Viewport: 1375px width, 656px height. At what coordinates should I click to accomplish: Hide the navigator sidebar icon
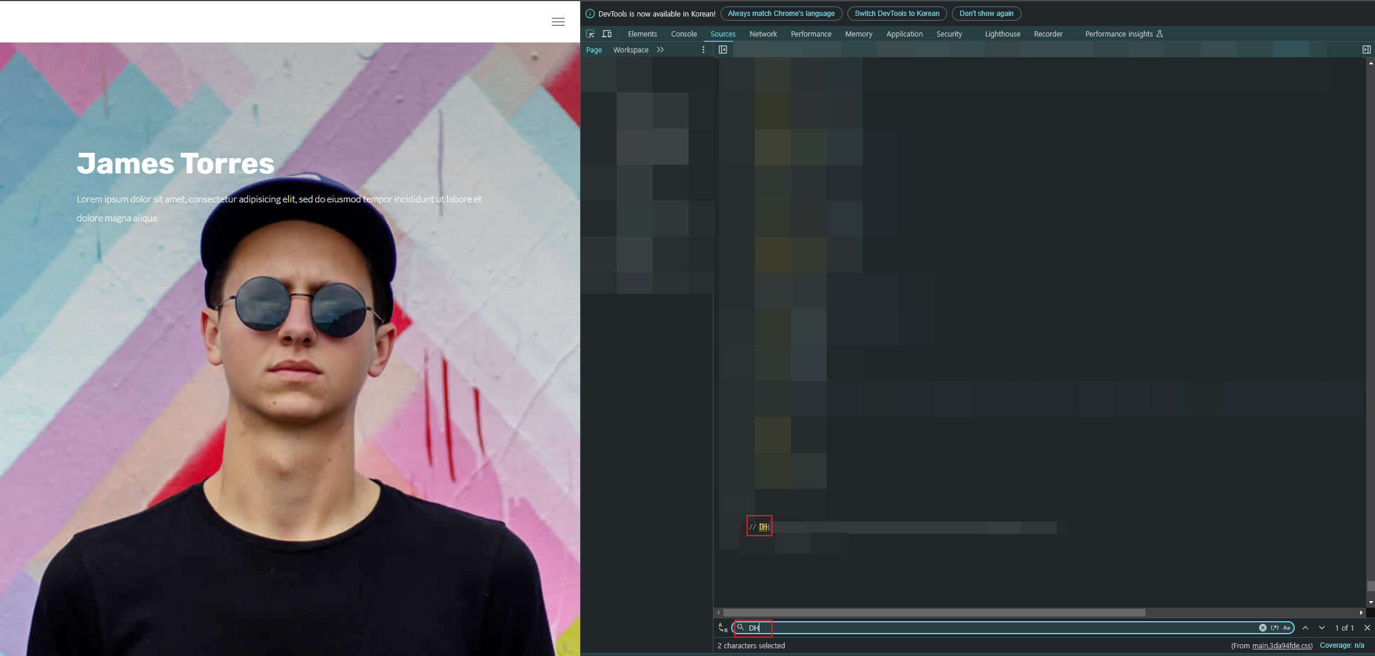point(723,50)
